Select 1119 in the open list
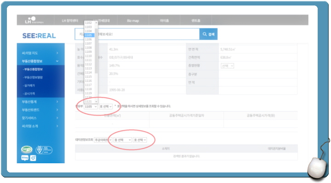331x183 pixels. tap(89, 93)
